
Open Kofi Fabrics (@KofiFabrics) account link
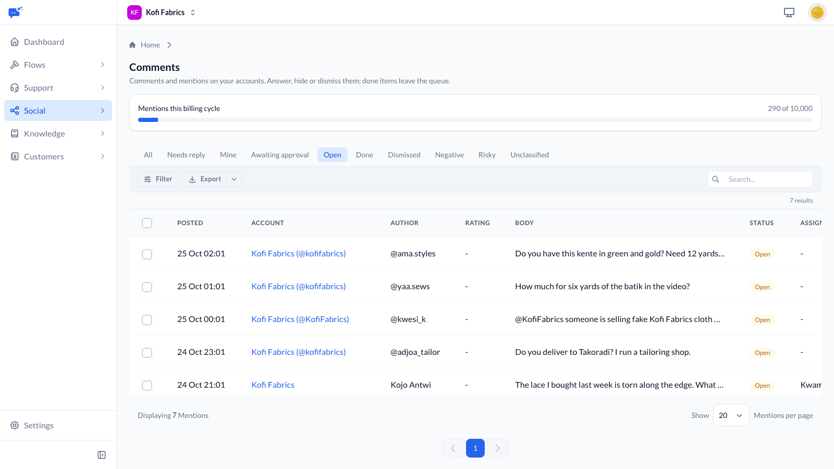(300, 319)
